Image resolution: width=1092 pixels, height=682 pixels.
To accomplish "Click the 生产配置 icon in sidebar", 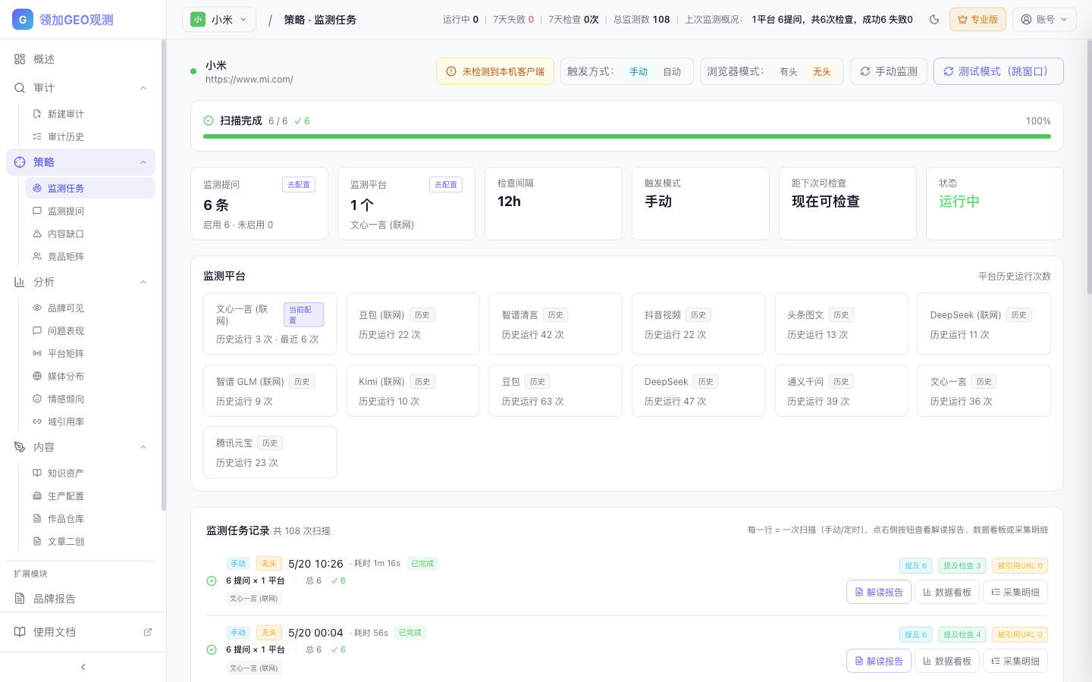I will pyautogui.click(x=37, y=496).
